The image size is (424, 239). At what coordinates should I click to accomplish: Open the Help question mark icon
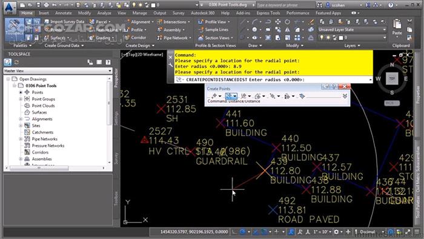click(x=391, y=5)
